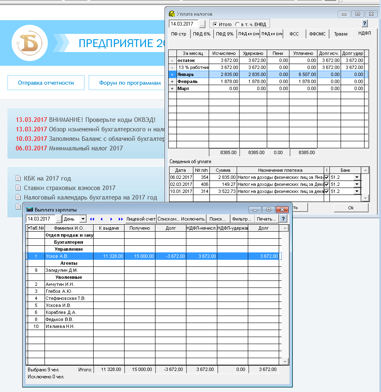Select the в т.ч. ЕНВД radio option

point(237,24)
